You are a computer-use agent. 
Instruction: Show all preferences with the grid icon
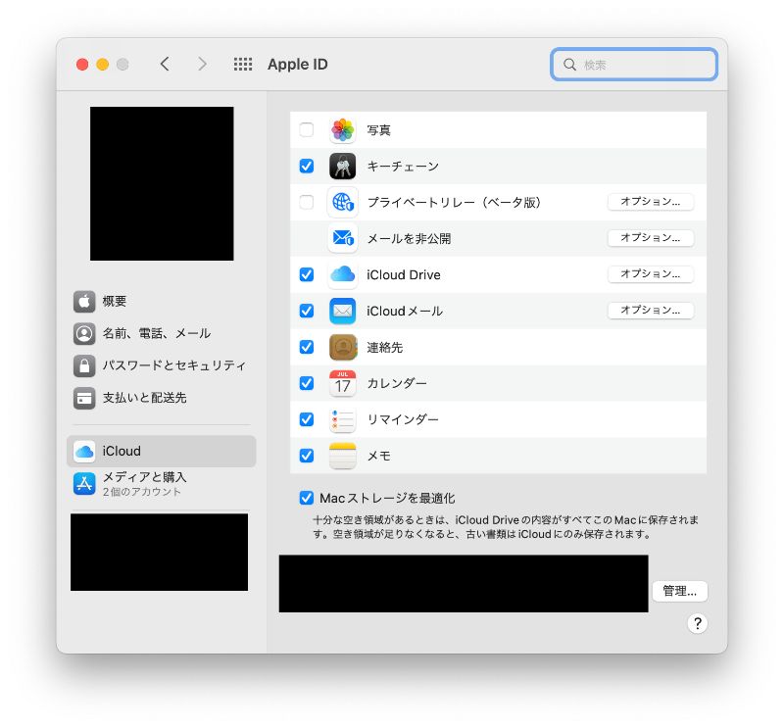(243, 64)
